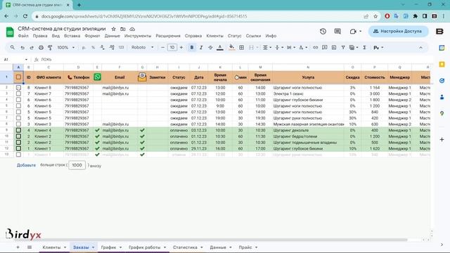This screenshot has width=450, height=253.
Task: Switch to the График работы sheet tab
Action: pos(144,247)
